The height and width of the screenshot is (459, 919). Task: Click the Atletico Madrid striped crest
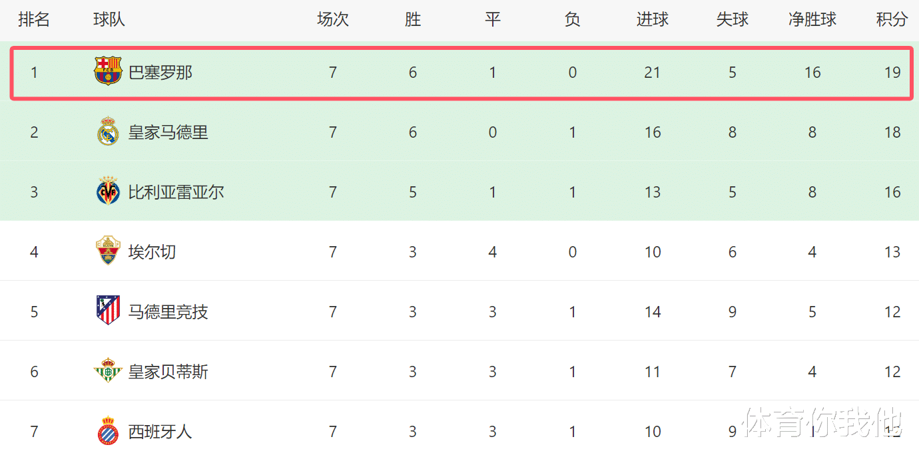(x=108, y=311)
